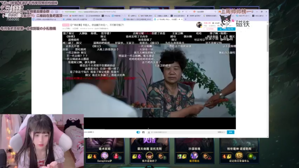Click the bilibili URL address bar
The image size is (299, 168).
coord(97,12)
